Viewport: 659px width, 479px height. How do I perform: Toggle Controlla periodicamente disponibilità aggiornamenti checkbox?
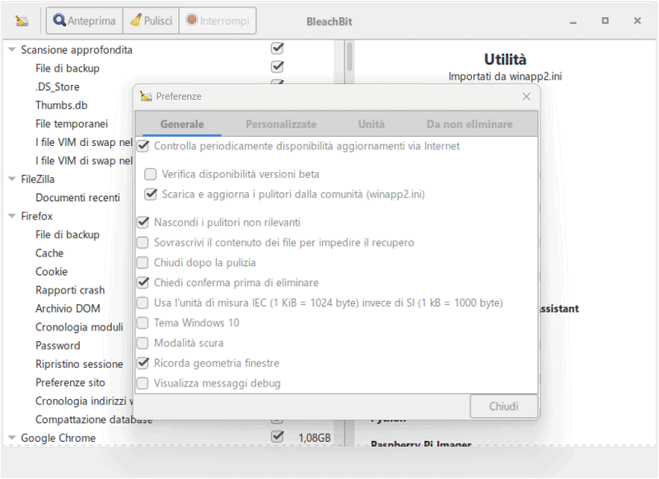click(143, 146)
